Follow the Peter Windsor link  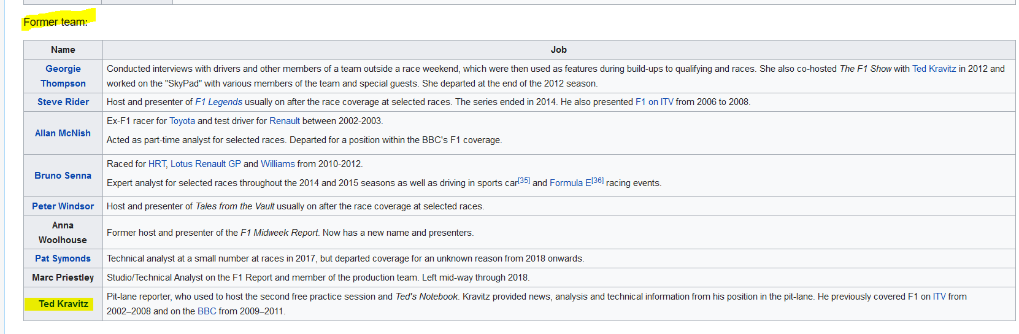pyautogui.click(x=63, y=206)
